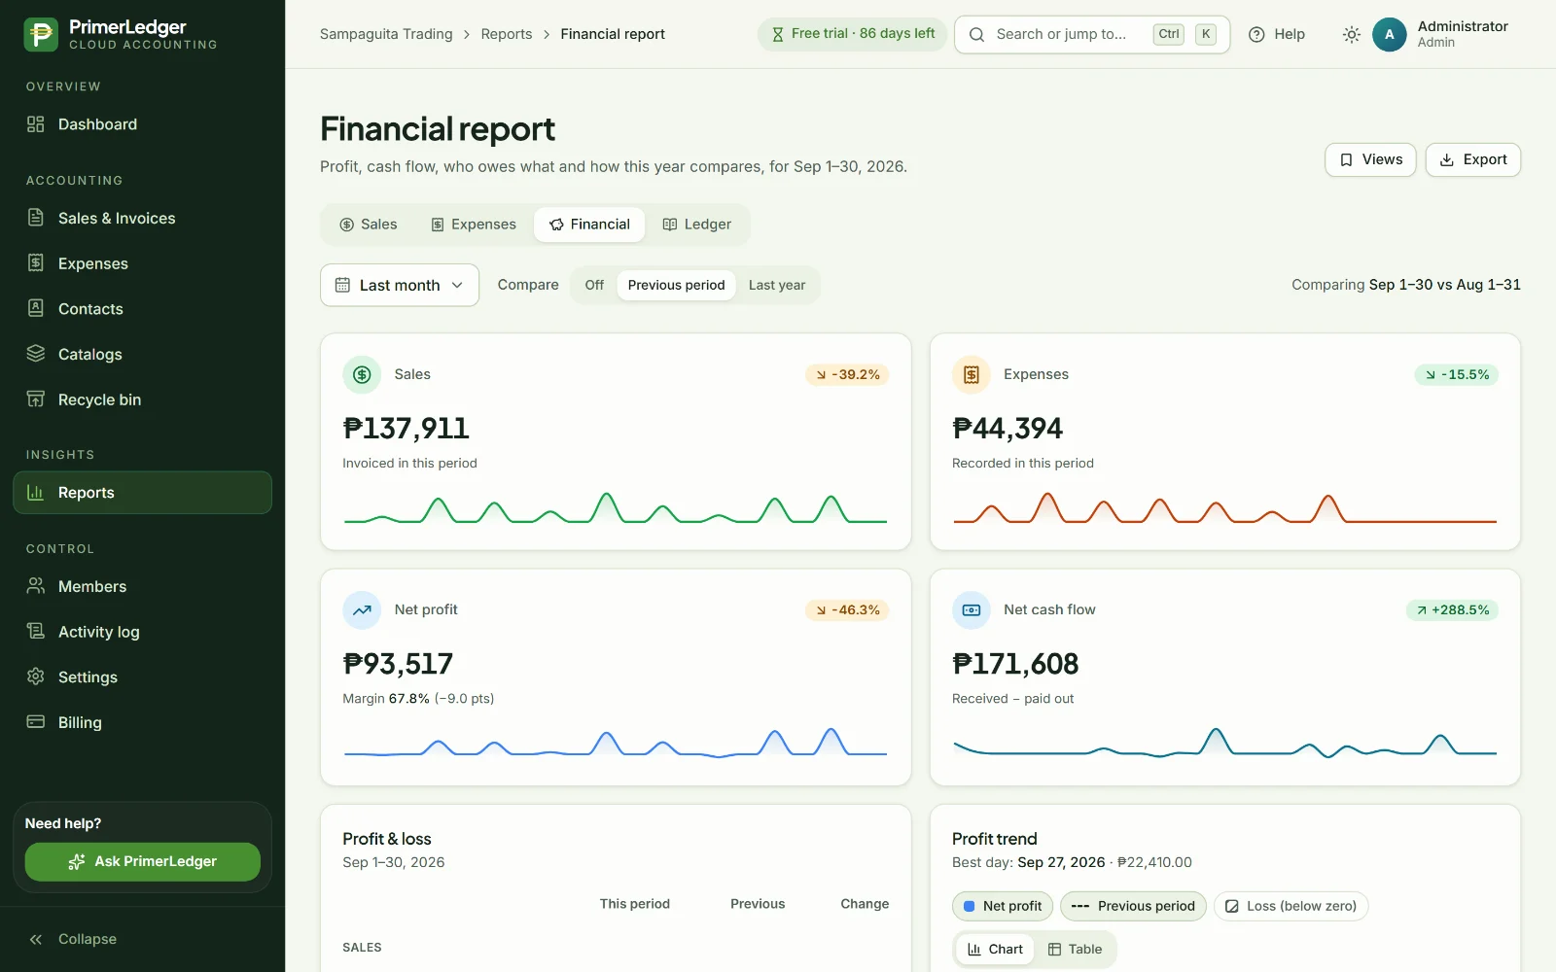Click the Net cash flow sparkline
Viewport: 1556px width, 972px height.
pos(1224,743)
